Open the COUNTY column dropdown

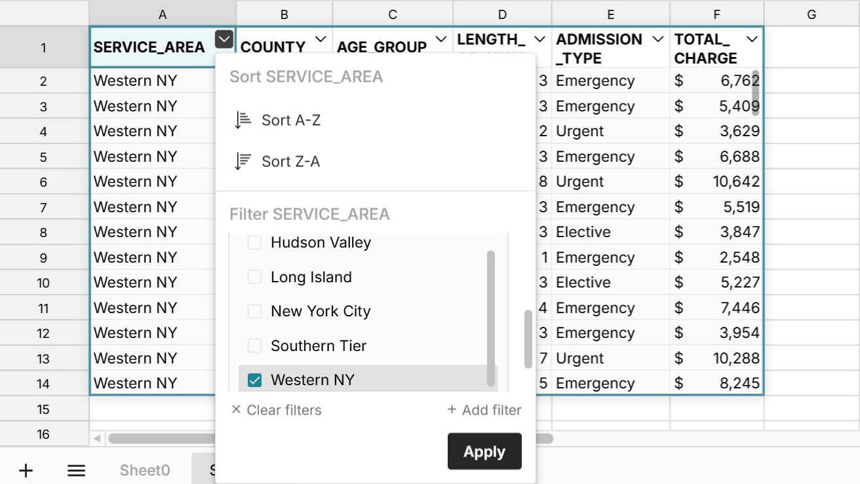pyautogui.click(x=321, y=40)
